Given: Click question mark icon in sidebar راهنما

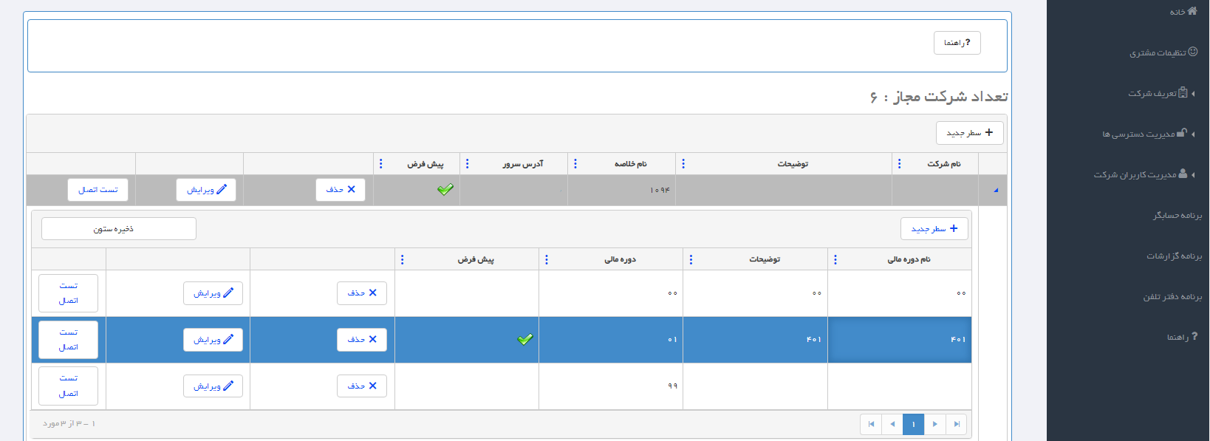Looking at the screenshot, I should 1194,336.
